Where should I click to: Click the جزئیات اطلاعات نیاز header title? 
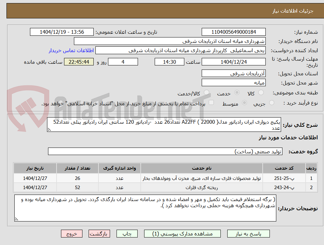click(293, 11)
